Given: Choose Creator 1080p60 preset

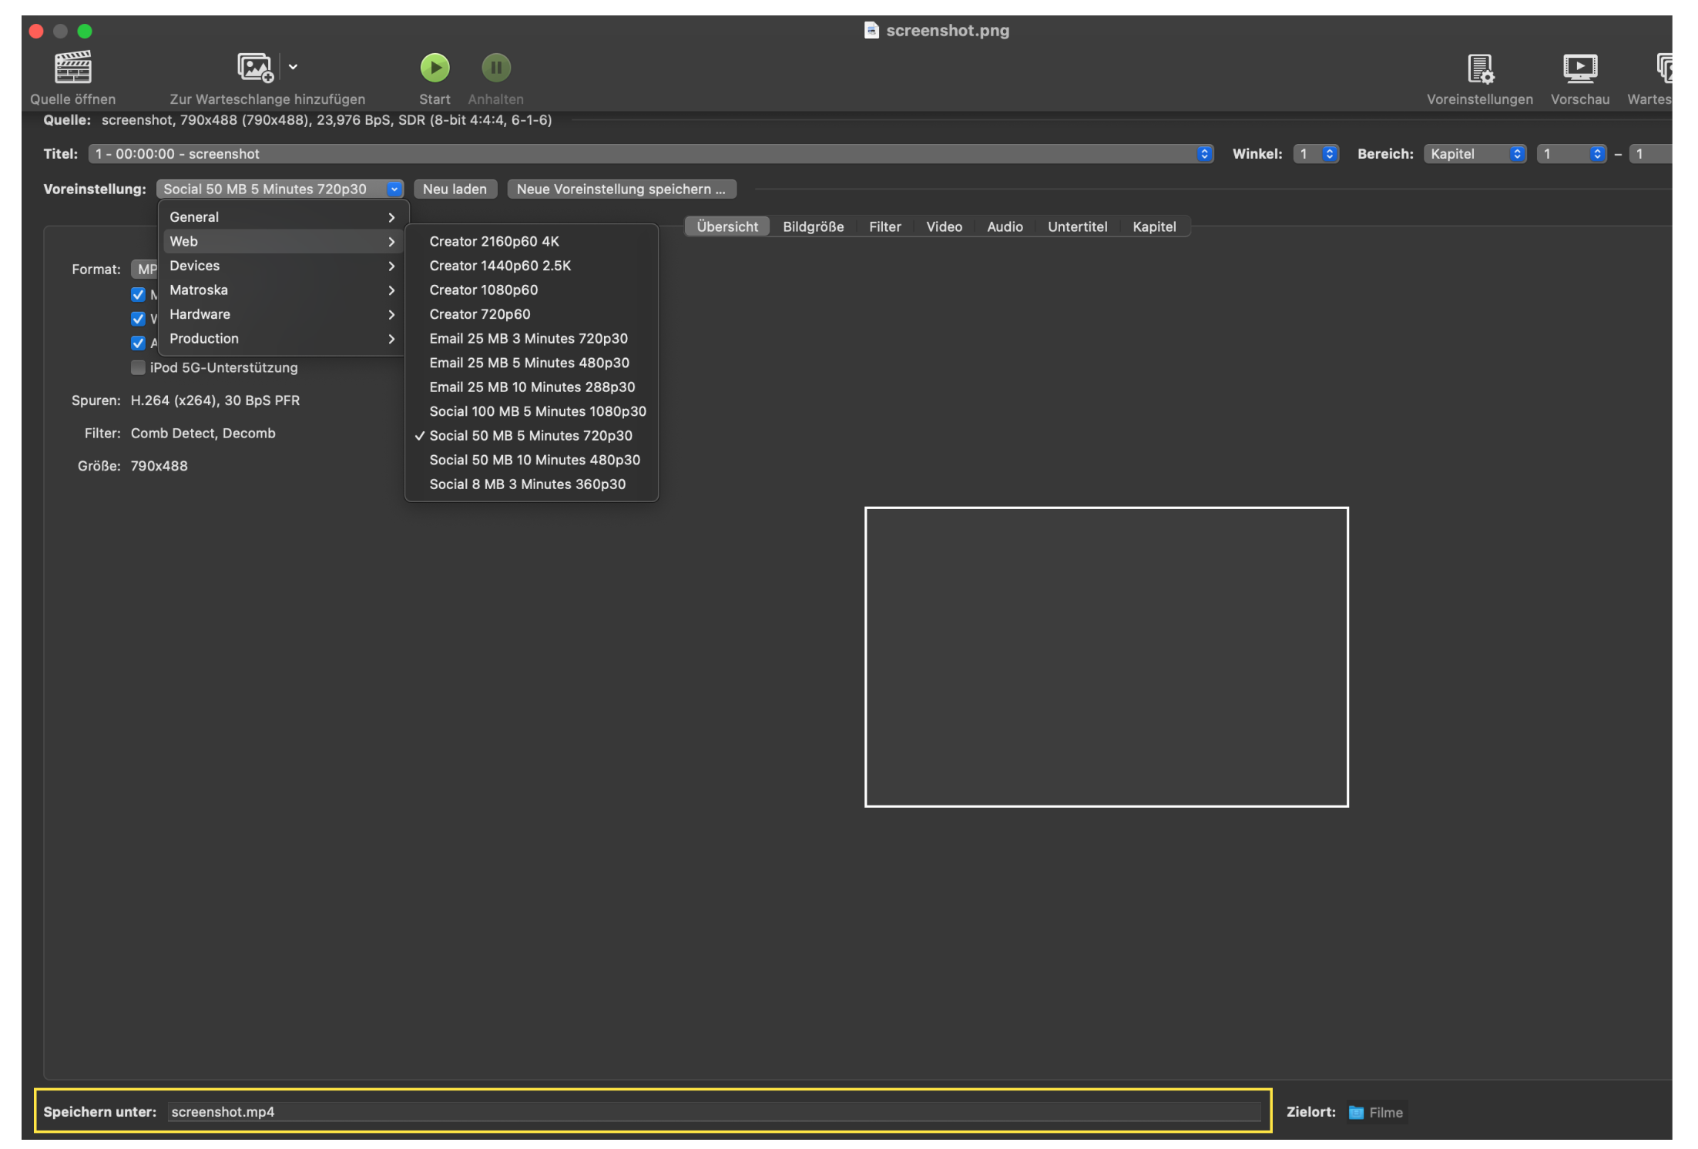Looking at the screenshot, I should click(532, 290).
